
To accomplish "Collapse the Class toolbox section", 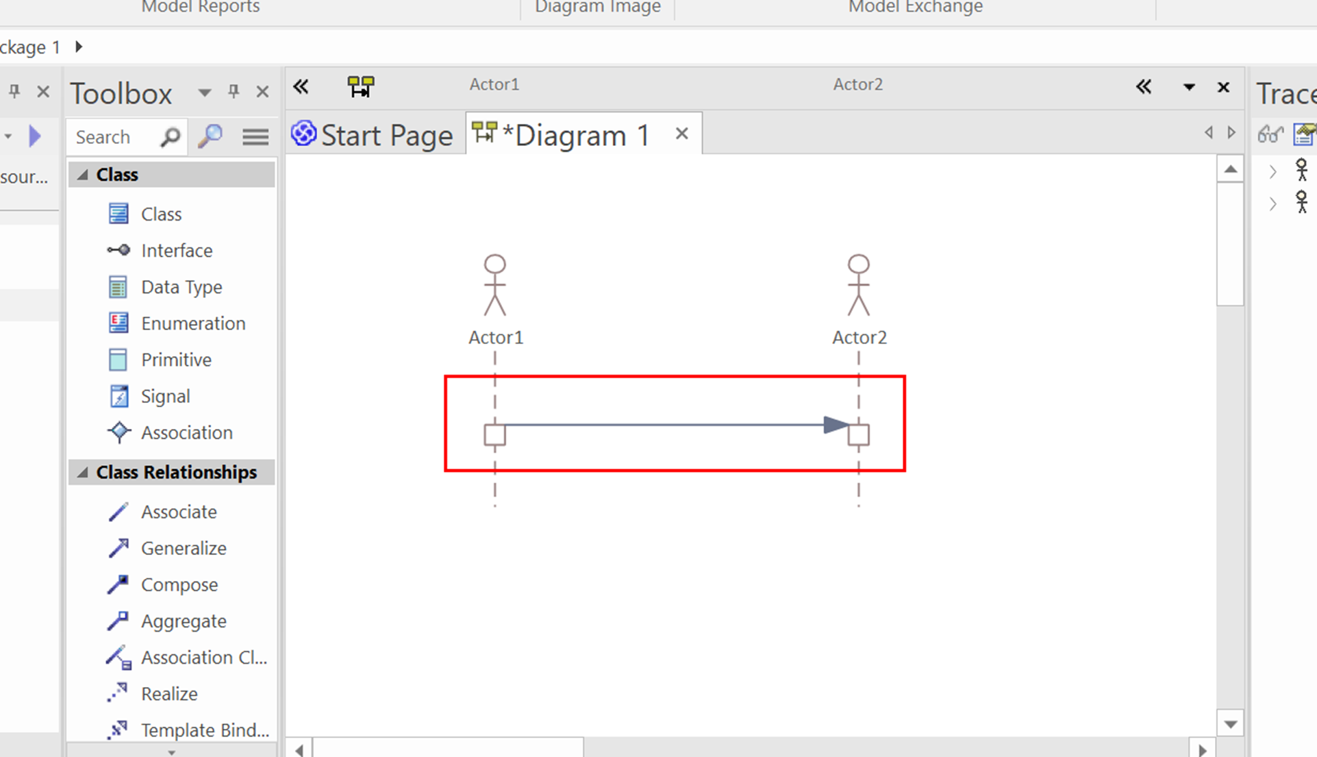I will (x=83, y=175).
